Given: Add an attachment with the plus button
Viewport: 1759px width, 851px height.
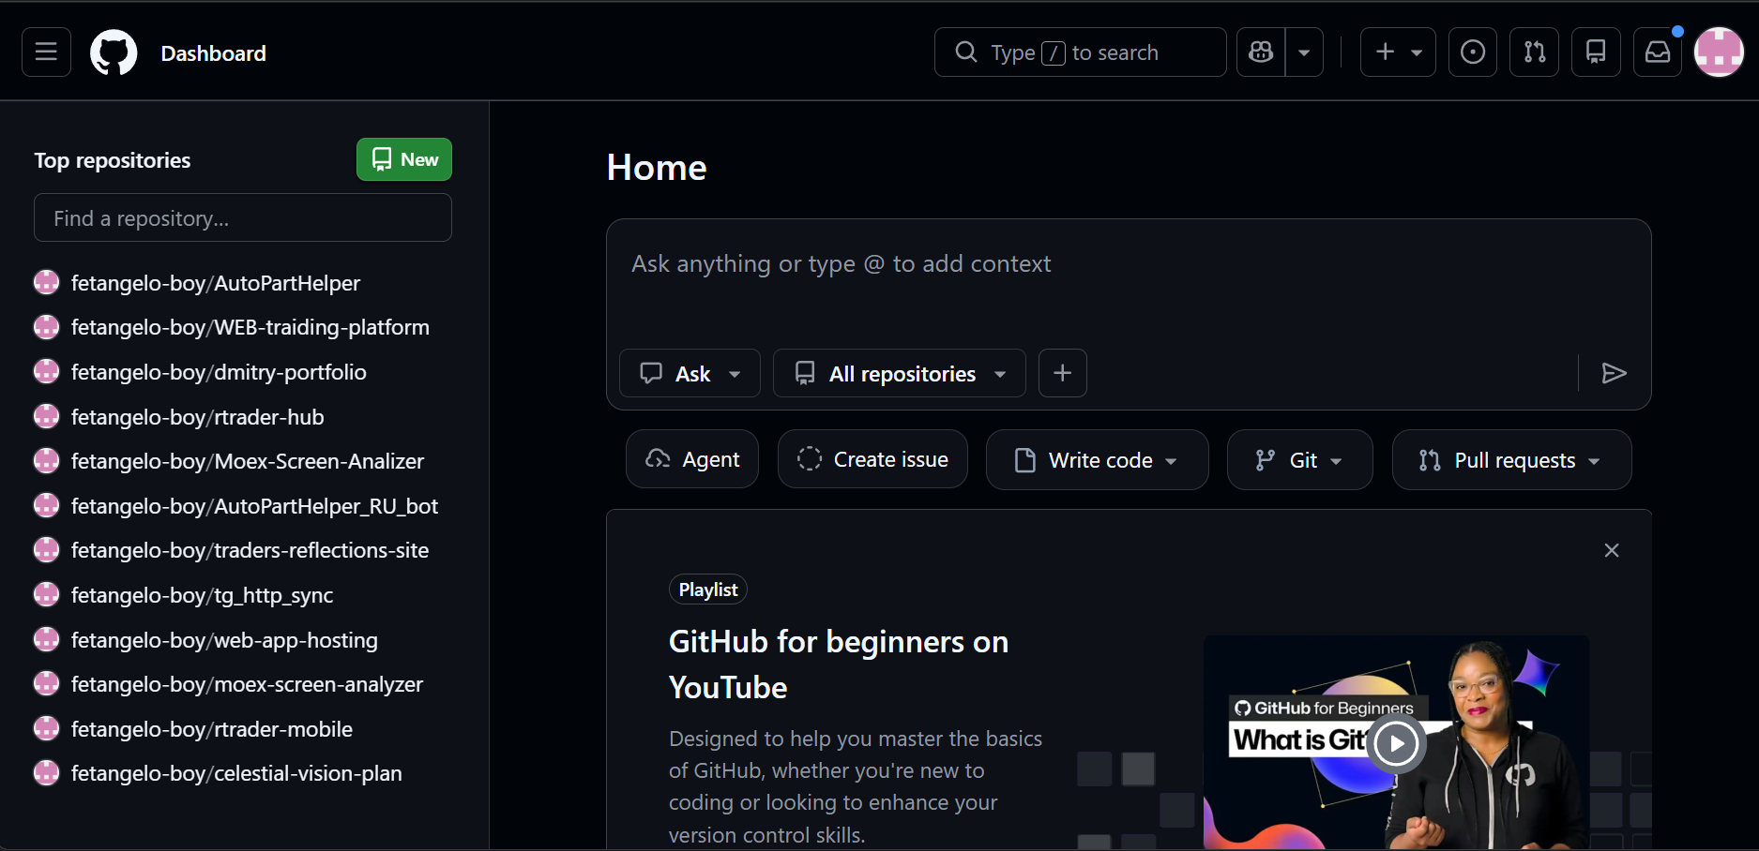Looking at the screenshot, I should [1062, 373].
